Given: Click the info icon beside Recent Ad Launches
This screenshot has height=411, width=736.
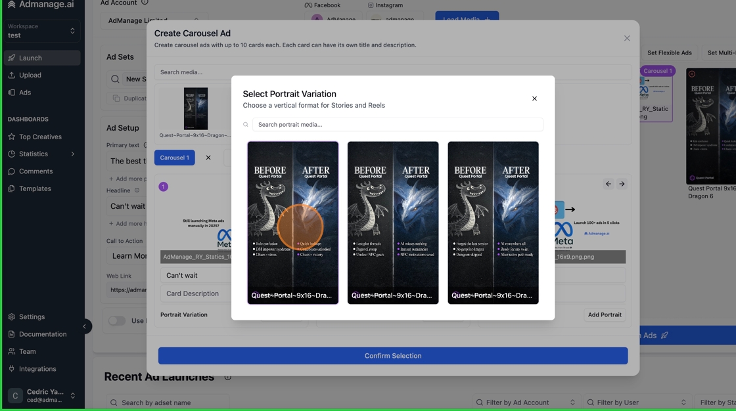Looking at the screenshot, I should click(x=227, y=378).
